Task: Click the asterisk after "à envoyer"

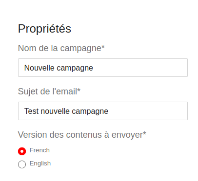Action: 144,133
